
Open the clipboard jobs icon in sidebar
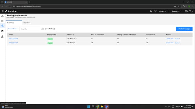pos(2,21)
